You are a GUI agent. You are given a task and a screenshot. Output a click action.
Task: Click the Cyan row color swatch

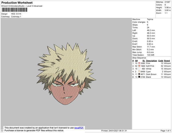pyautogui.click(x=139, y=71)
